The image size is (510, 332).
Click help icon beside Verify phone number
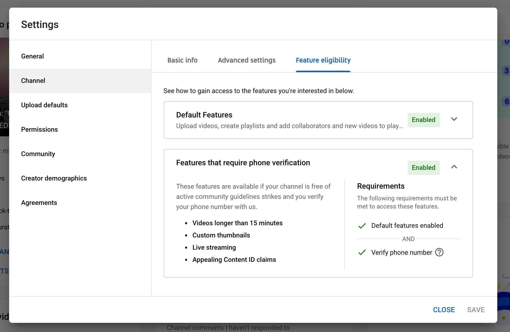[x=439, y=252]
